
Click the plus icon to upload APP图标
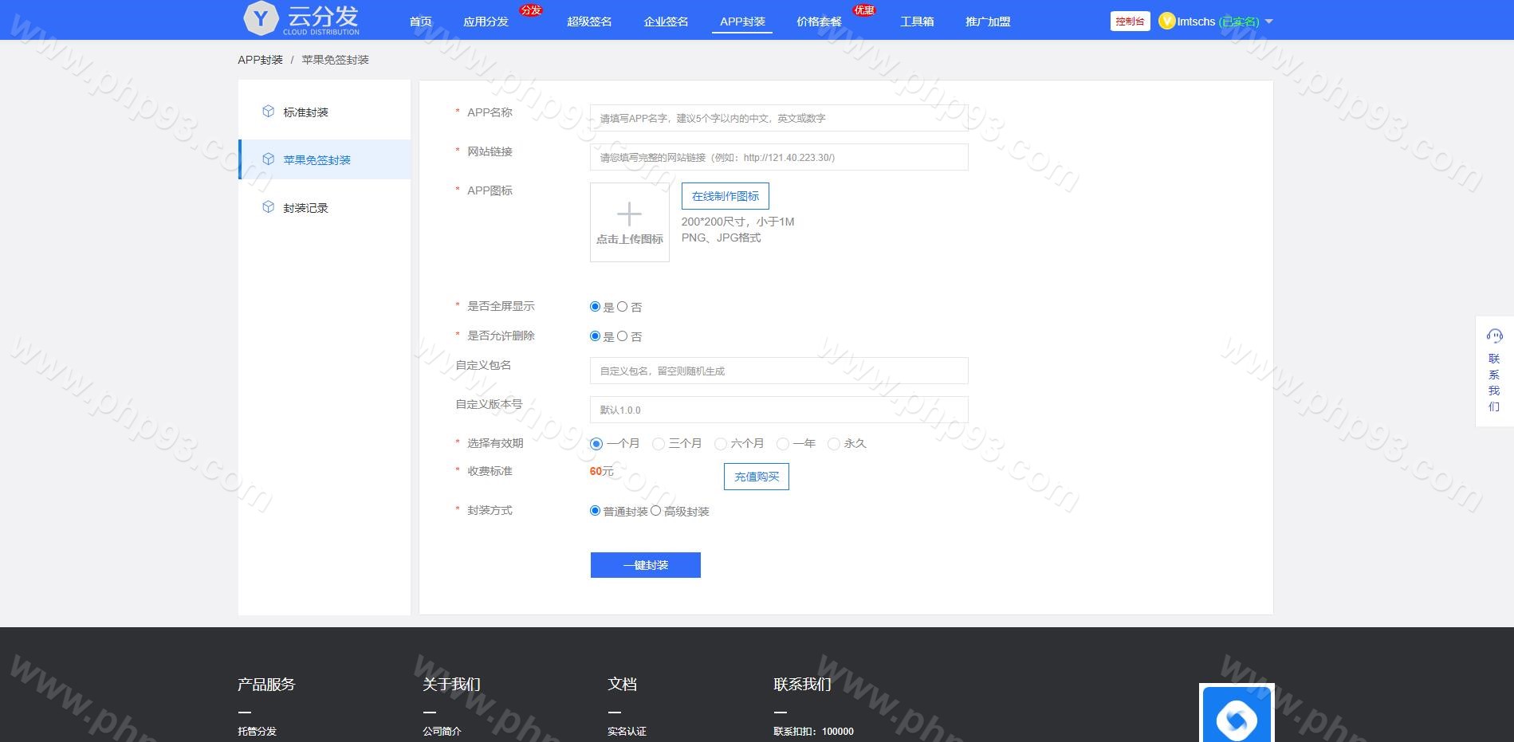click(629, 214)
